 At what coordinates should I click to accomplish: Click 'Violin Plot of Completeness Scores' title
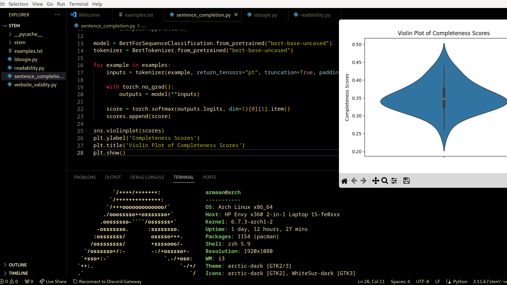pos(444,33)
